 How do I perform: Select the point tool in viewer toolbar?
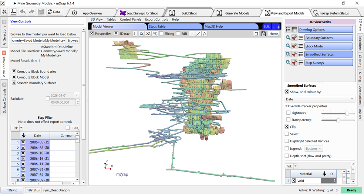(x=192, y=34)
